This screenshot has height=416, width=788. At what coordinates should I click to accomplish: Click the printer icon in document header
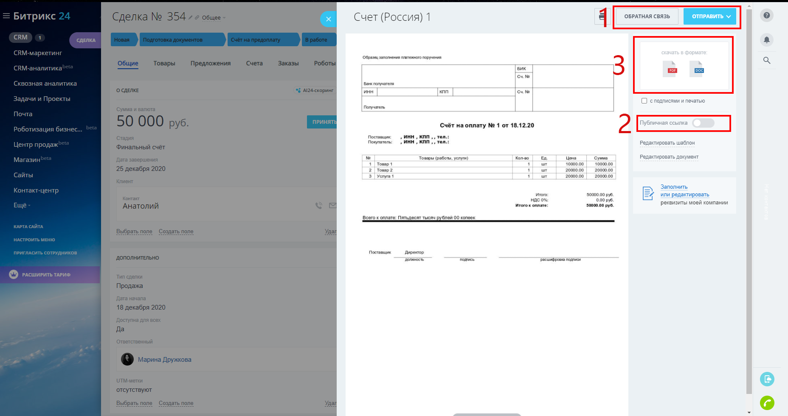pos(602,17)
